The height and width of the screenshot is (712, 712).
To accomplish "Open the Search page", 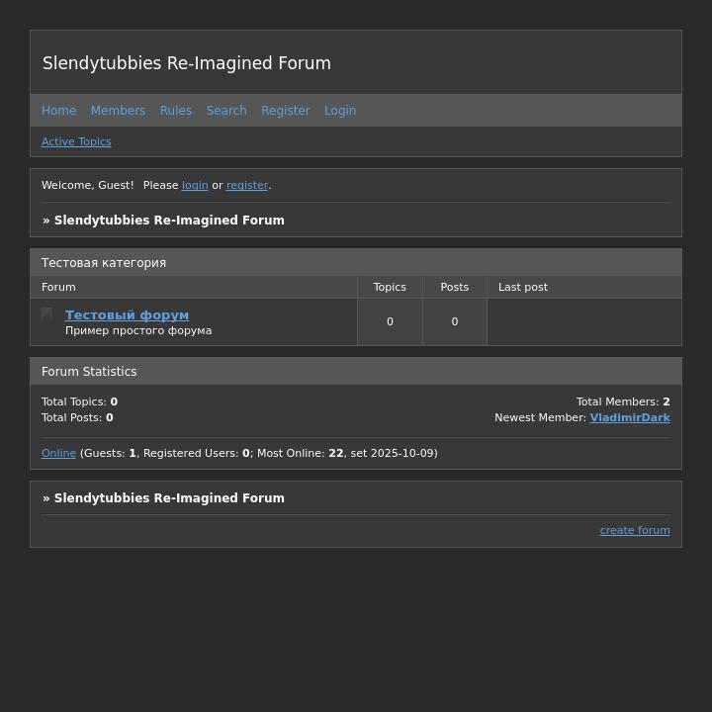I will point(226,111).
